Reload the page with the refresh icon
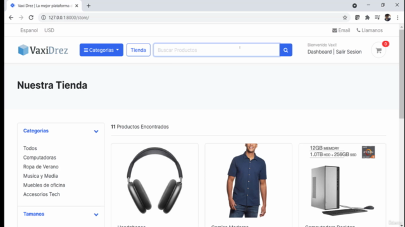 coord(31,18)
